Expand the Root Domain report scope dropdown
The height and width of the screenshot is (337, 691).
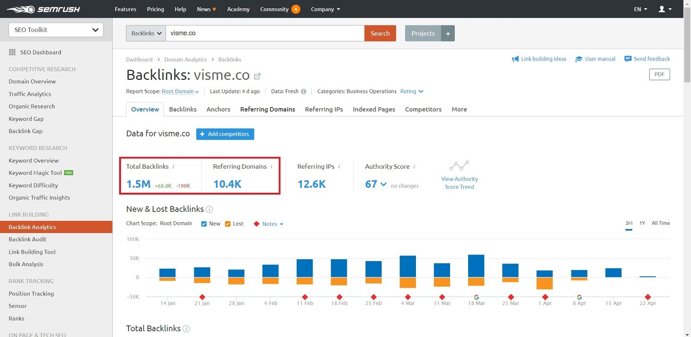pos(180,91)
